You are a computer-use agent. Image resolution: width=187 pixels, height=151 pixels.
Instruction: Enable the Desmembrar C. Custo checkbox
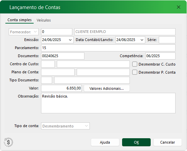135,64
